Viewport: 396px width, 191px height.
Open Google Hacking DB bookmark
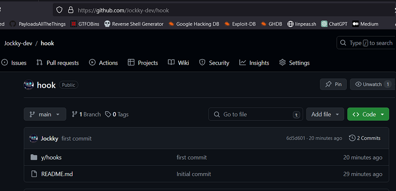pos(194,24)
